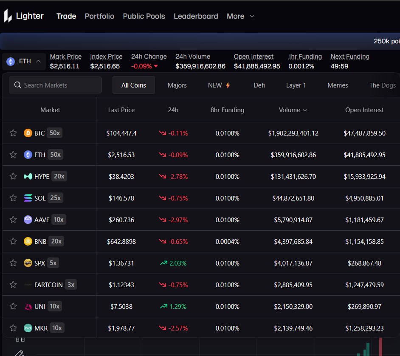Click the 1hr Funding label
400x356 pixels.
click(305, 57)
